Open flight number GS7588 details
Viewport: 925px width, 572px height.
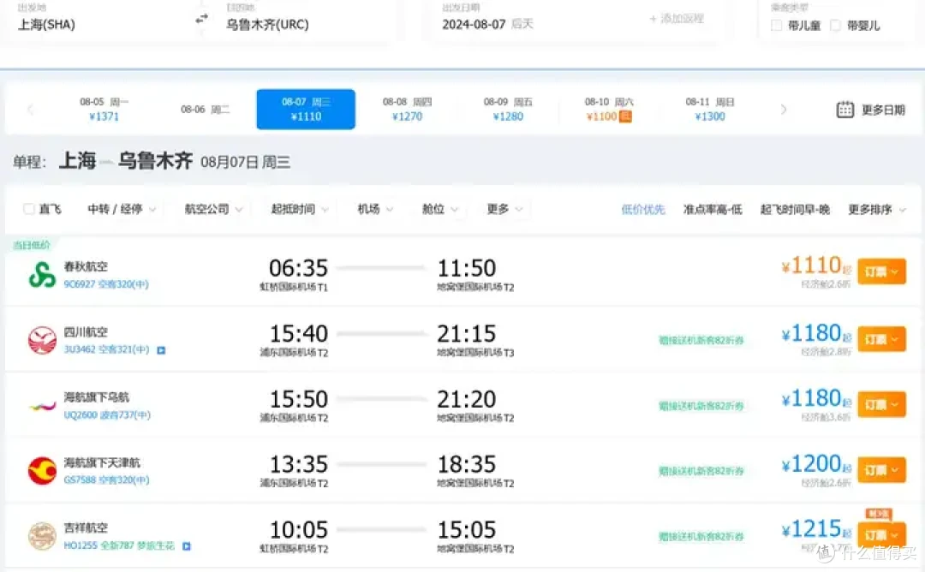[x=80, y=480]
